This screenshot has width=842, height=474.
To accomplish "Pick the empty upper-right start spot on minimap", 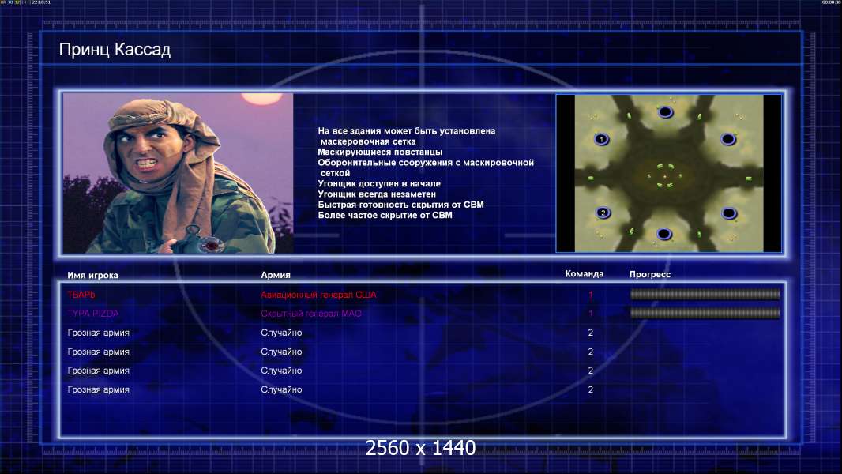I will 728,140.
